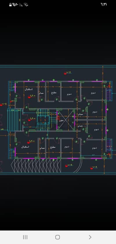Tap the lower apartment's مطبخ kitchen label

(52, 147)
